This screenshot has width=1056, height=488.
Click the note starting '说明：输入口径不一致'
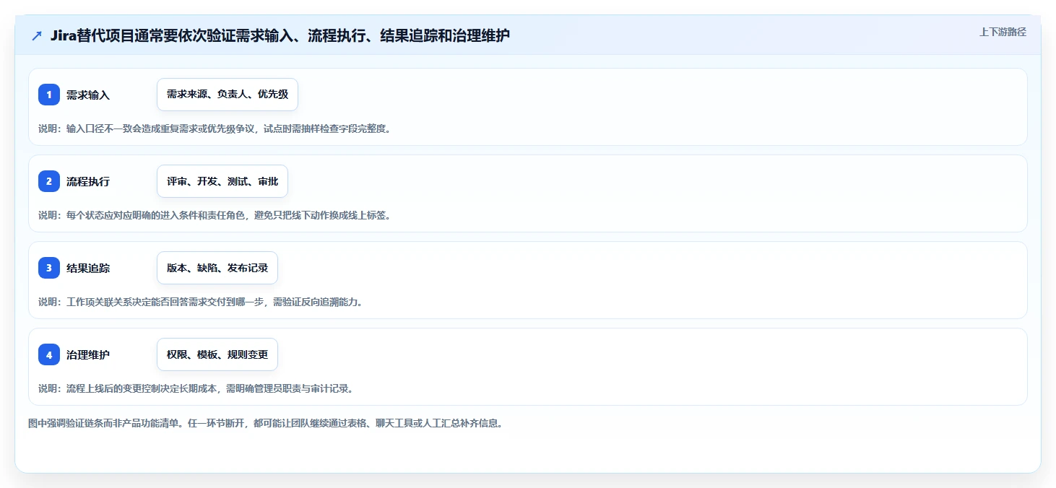pyautogui.click(x=215, y=128)
